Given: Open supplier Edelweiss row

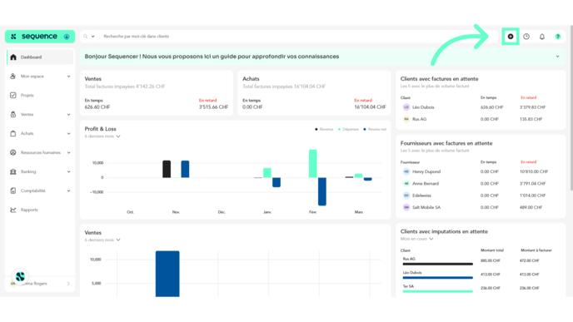Looking at the screenshot, I should [x=481, y=196].
